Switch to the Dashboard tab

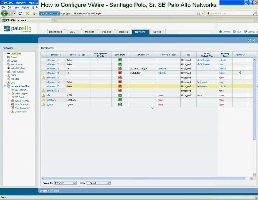(x=55, y=32)
